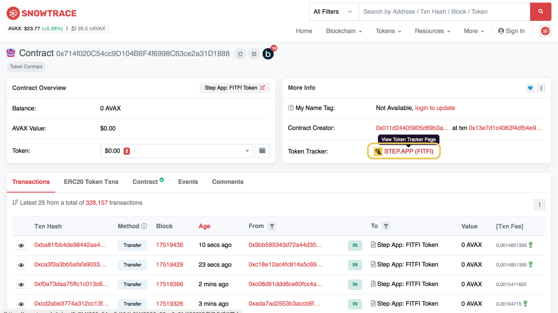
Task: Click the red search magnifier button
Action: (541, 12)
